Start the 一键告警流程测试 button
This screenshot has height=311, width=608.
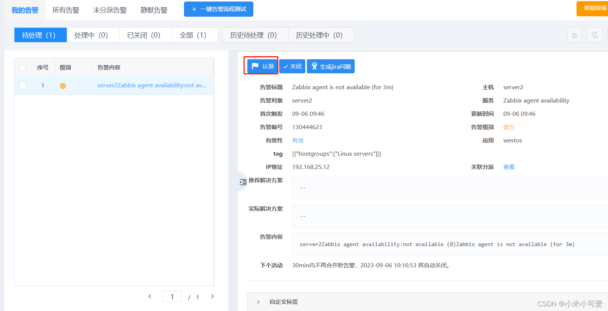(218, 9)
